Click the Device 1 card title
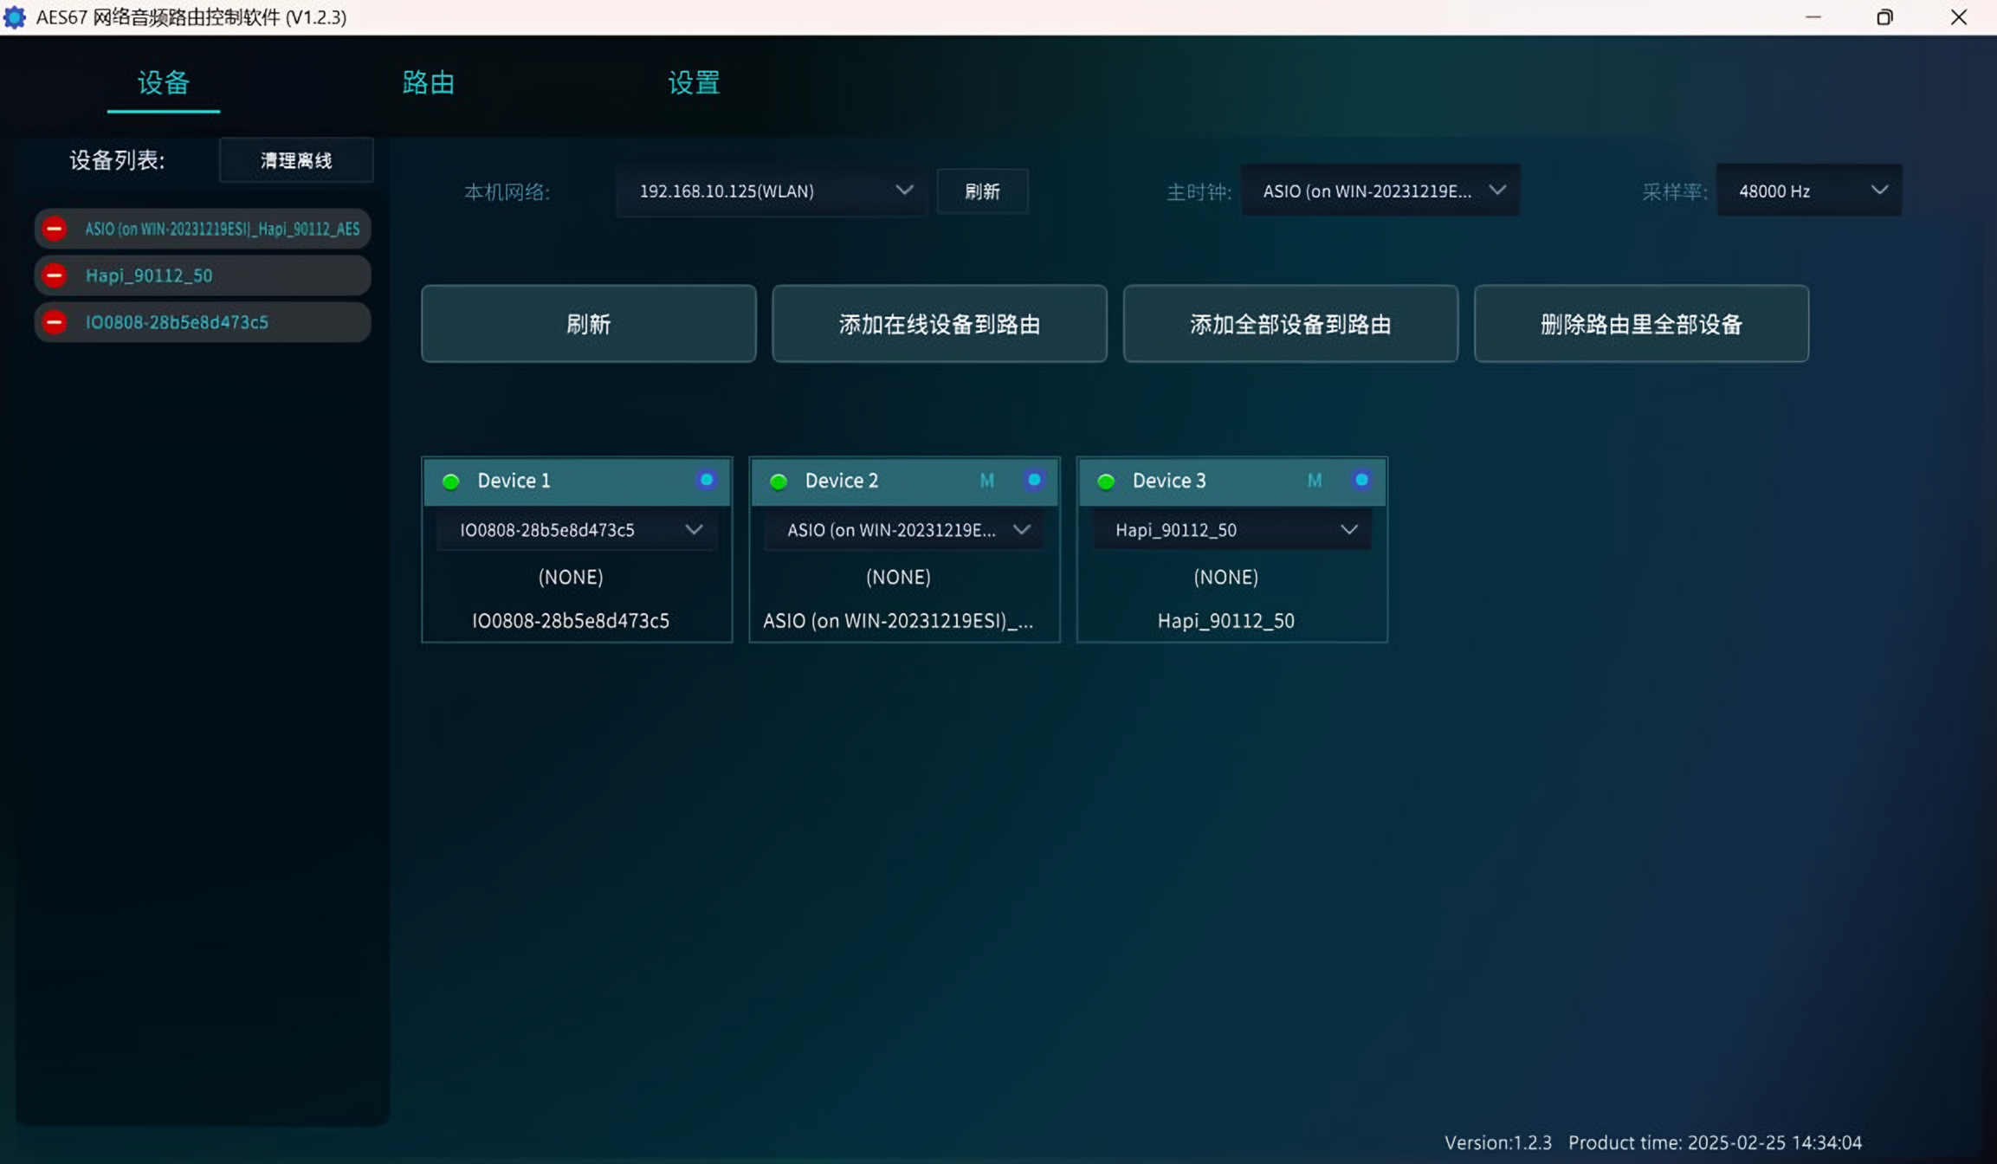 514,481
